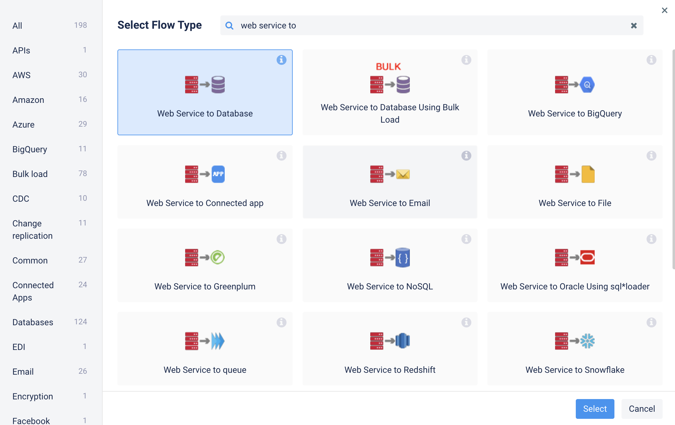Click the Web Service to Email envelope icon

(403, 174)
